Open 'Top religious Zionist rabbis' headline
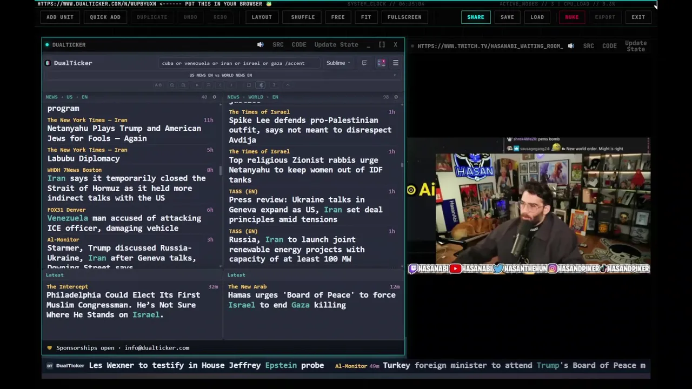This screenshot has width=692, height=389. (x=305, y=170)
